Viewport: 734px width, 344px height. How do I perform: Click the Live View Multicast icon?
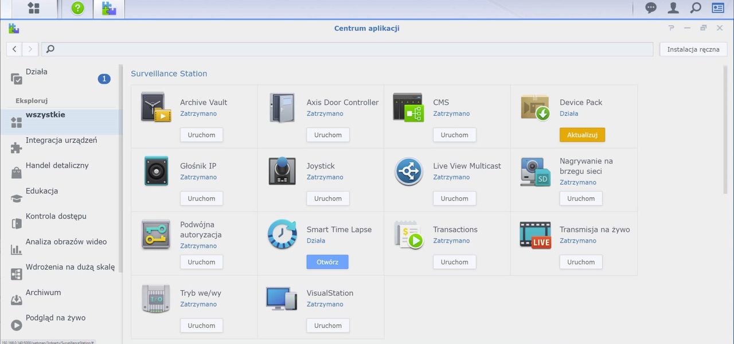[408, 171]
